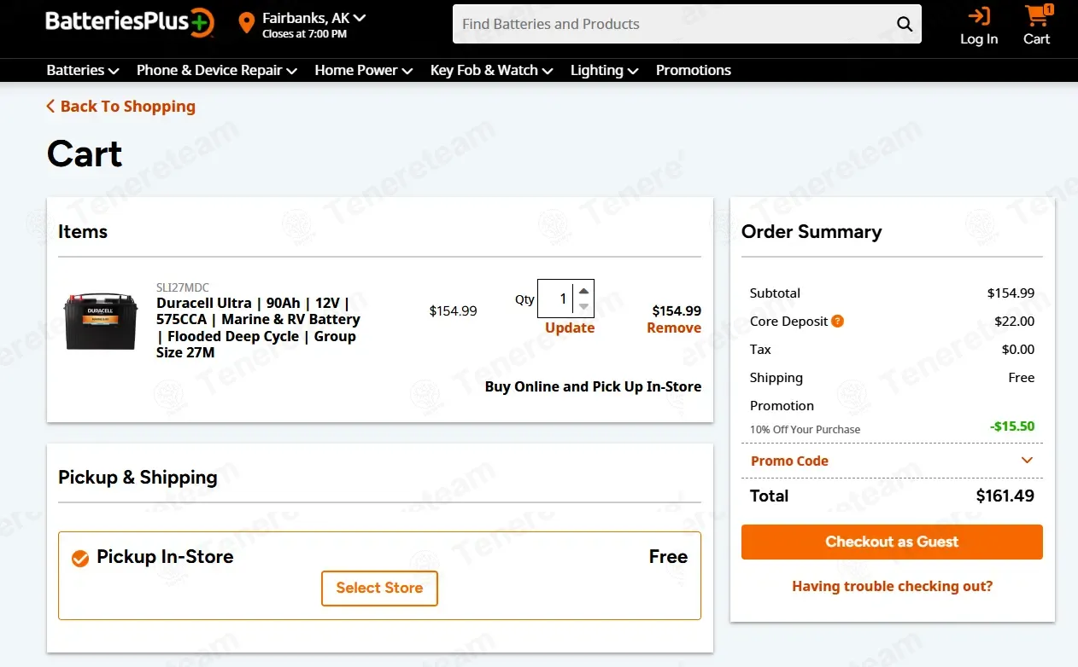The width and height of the screenshot is (1078, 667).
Task: Click the Back To Shopping arrow icon
Action: coord(50,106)
